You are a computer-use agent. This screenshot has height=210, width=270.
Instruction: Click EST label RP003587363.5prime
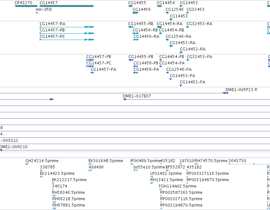click(x=181, y=193)
